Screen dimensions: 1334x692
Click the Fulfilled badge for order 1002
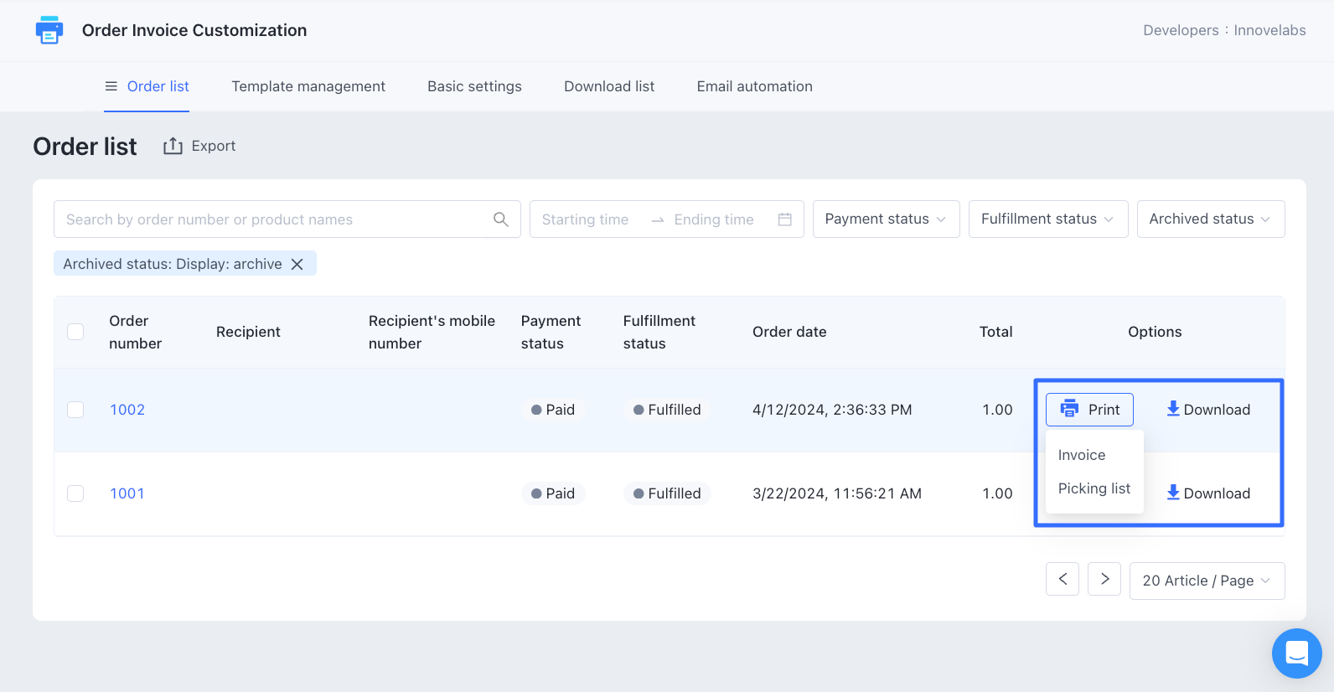coord(667,410)
